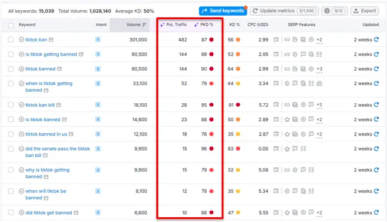
Task: Check the tiktok ban row checkbox
Action: tap(11, 40)
